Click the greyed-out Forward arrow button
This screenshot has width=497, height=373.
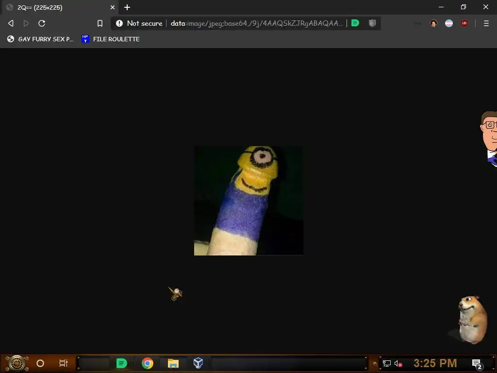coord(26,23)
